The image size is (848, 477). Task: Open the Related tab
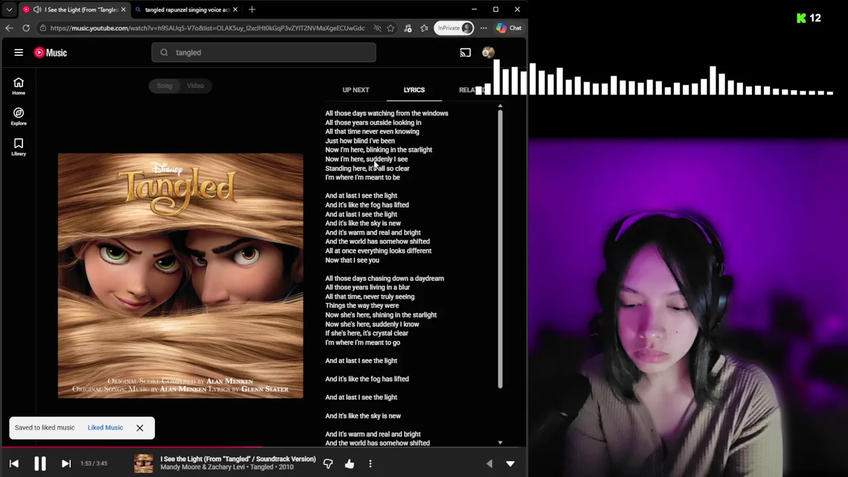(x=472, y=89)
